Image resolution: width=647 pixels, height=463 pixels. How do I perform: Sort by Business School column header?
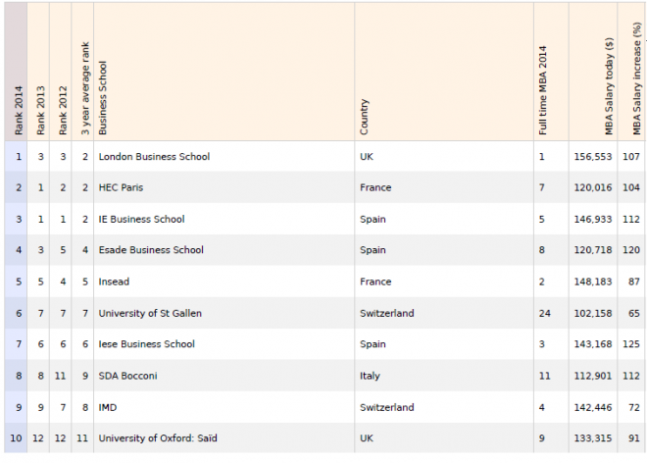pos(103,98)
